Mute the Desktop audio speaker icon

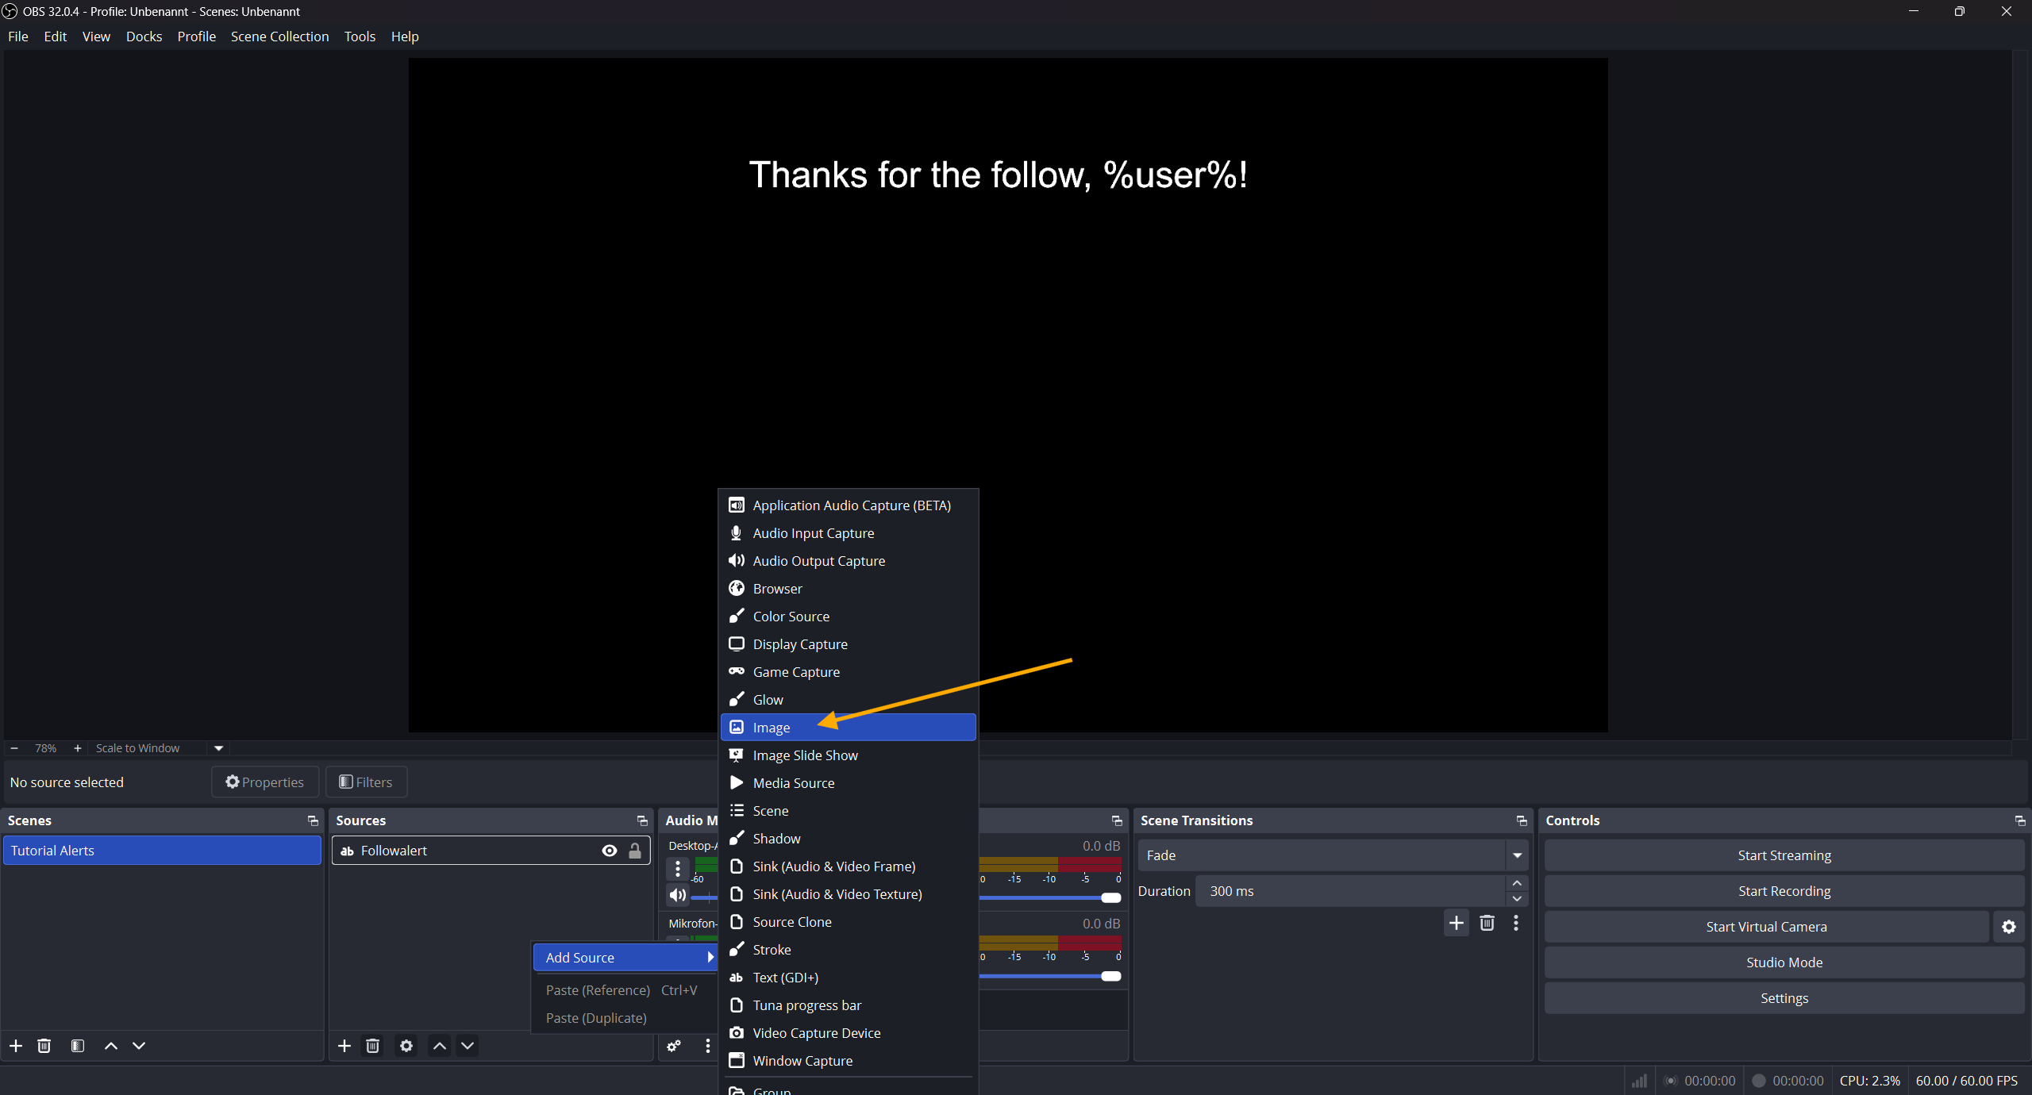tap(677, 895)
